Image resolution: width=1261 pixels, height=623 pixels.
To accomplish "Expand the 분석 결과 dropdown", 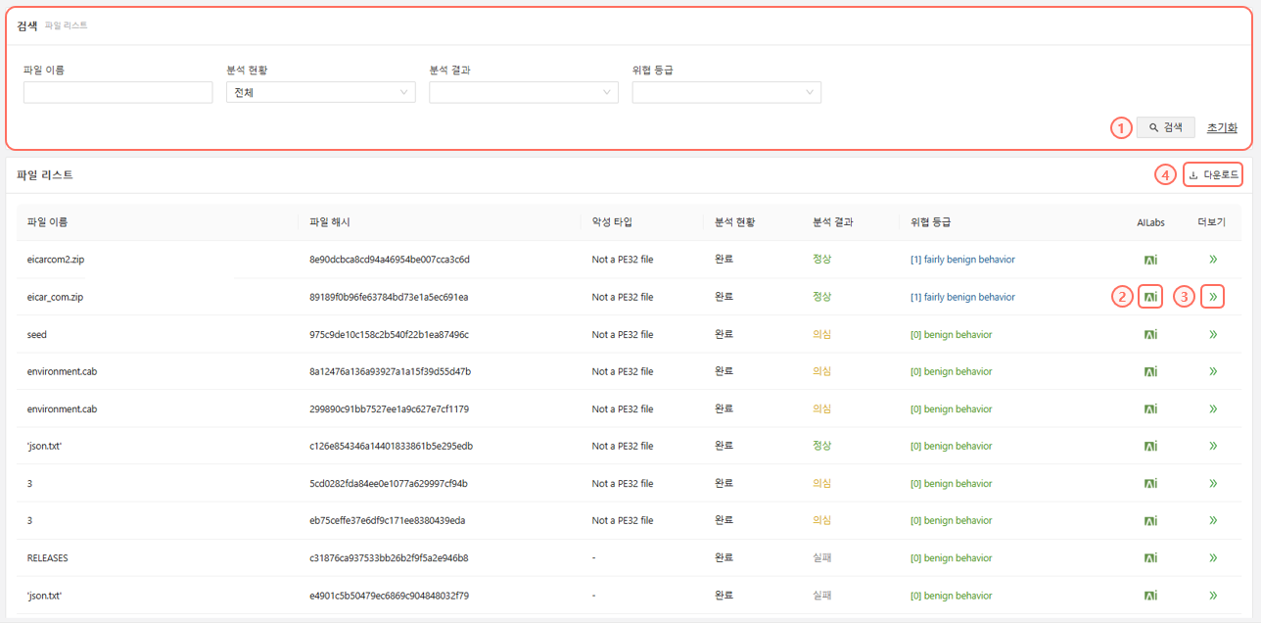I will (523, 93).
